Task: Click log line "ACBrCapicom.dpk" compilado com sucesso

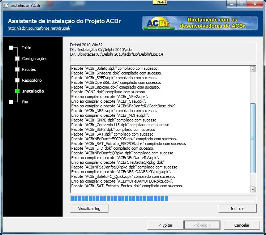Action: pos(116,87)
